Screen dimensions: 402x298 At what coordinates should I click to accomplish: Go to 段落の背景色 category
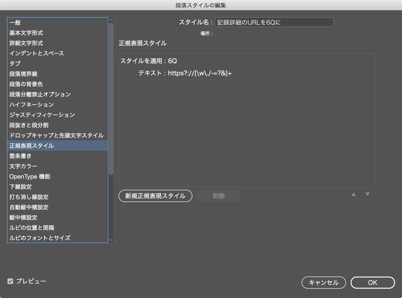coord(57,84)
